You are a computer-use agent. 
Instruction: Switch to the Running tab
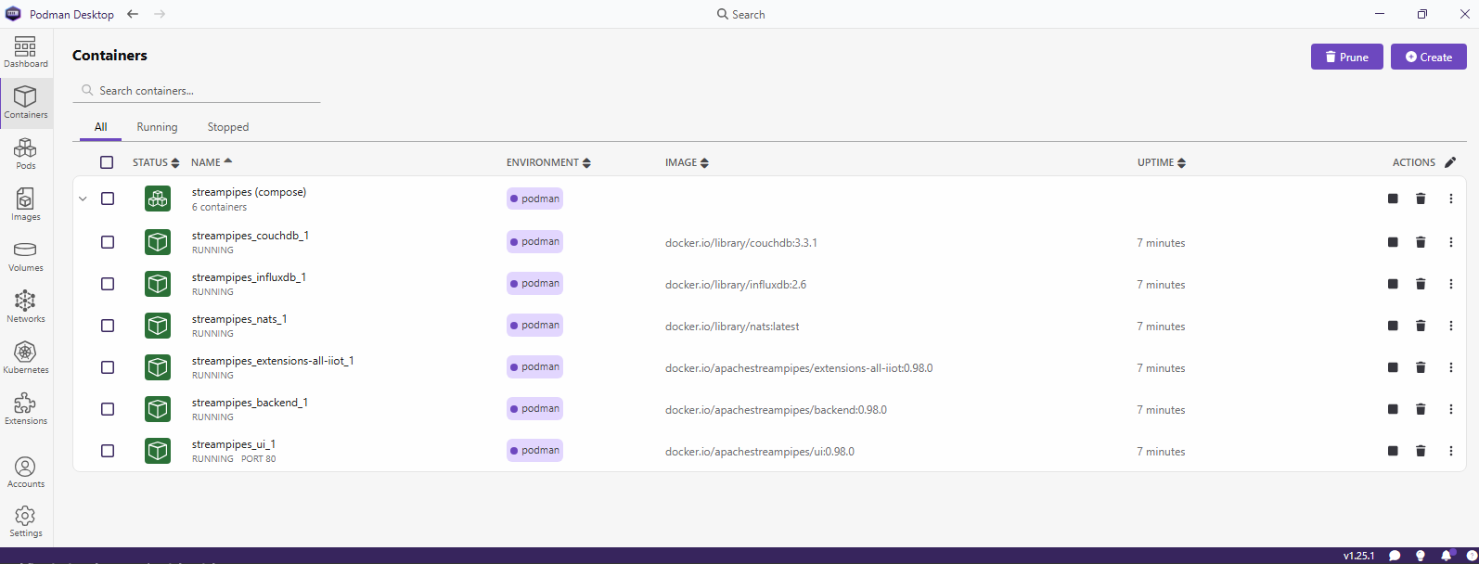[x=157, y=127]
